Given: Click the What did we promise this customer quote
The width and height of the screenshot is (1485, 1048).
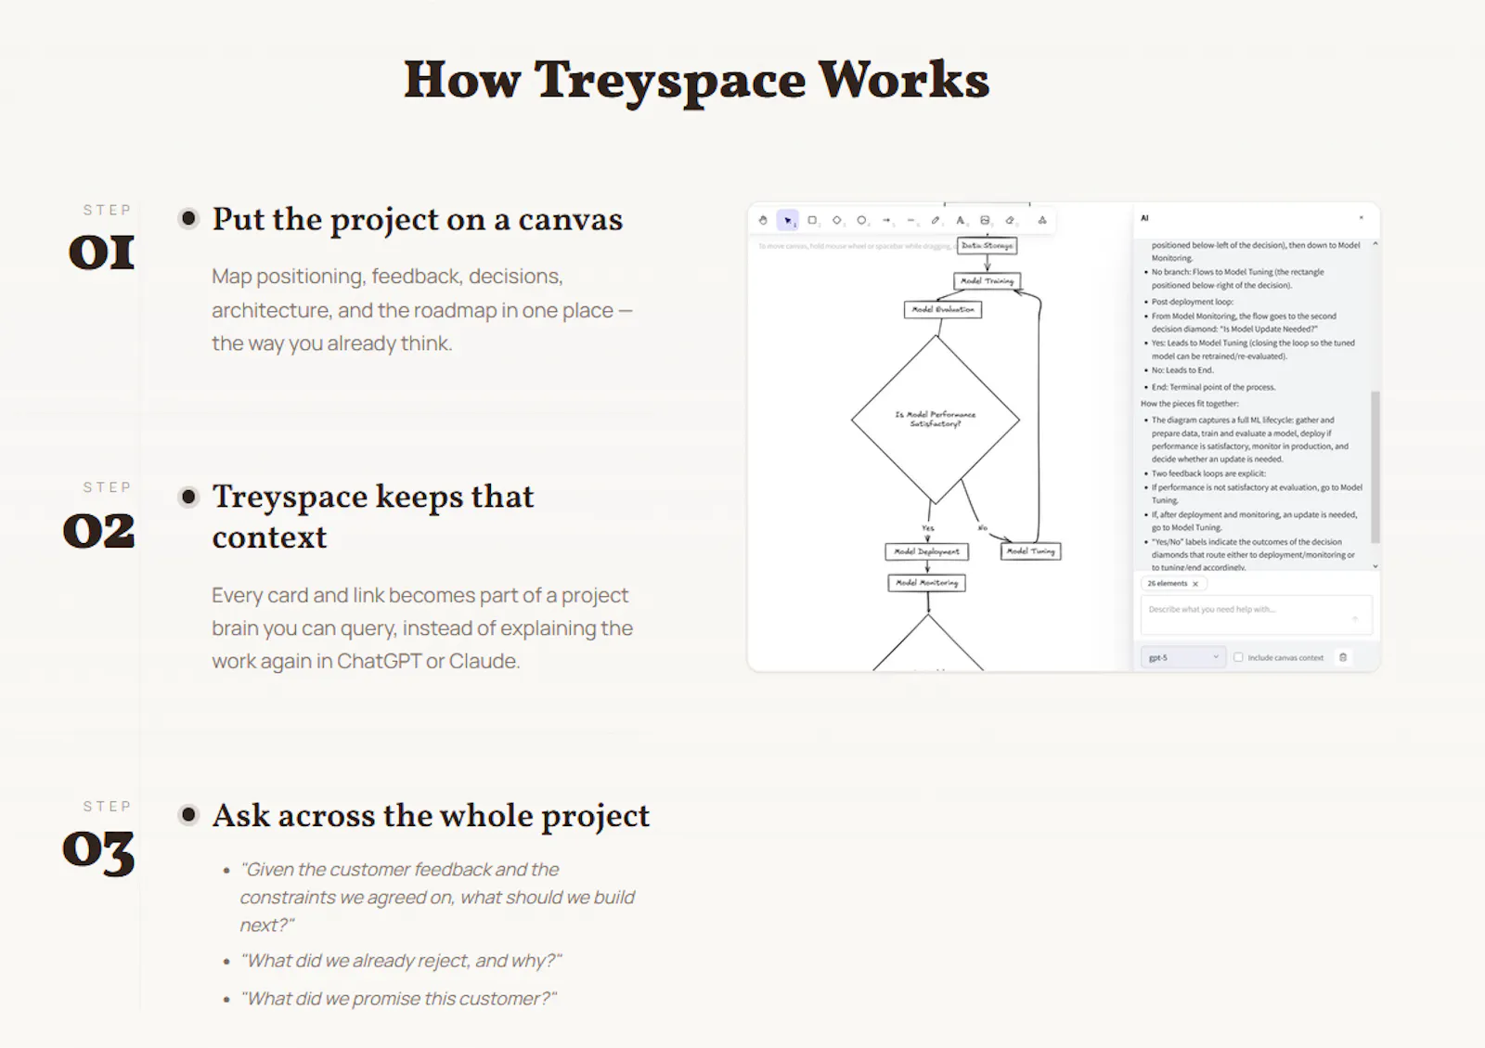Looking at the screenshot, I should click(x=399, y=999).
